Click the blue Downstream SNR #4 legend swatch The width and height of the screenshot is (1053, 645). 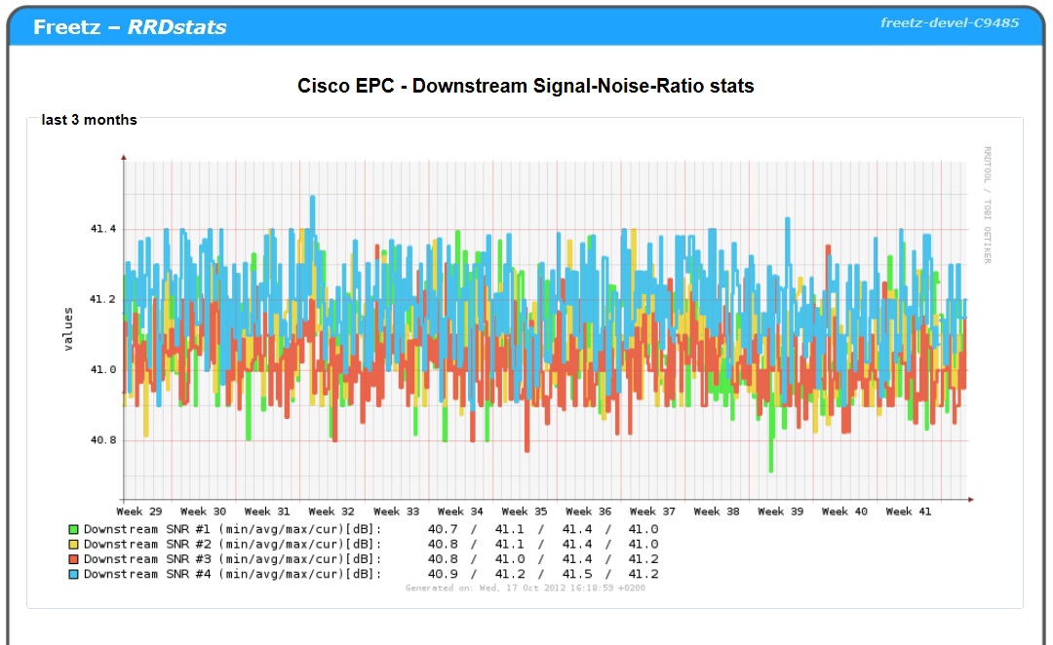73,575
